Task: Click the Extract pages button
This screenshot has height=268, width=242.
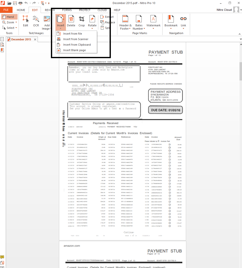Action: (x=107, y=17)
